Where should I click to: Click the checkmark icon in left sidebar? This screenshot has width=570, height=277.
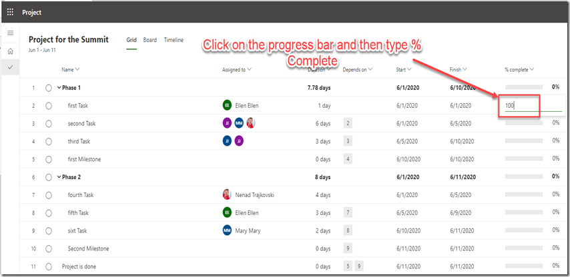click(x=10, y=67)
